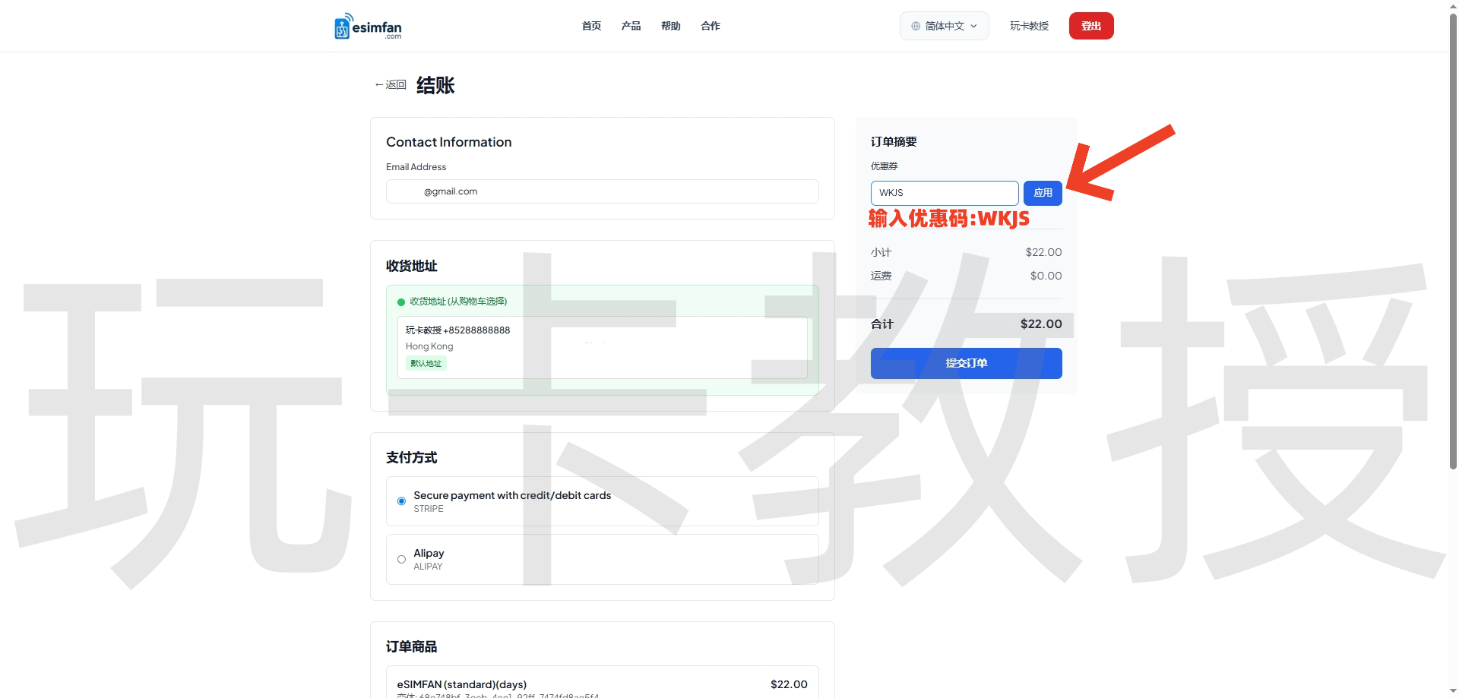
Task: Click the 订单摘要 heading
Action: [894, 142]
